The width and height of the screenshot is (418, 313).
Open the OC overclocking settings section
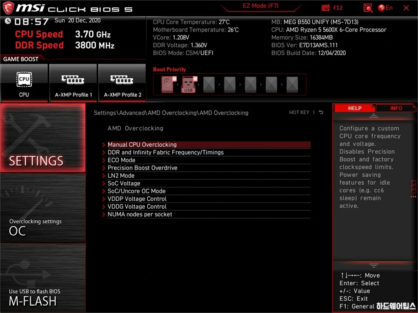[x=42, y=208]
